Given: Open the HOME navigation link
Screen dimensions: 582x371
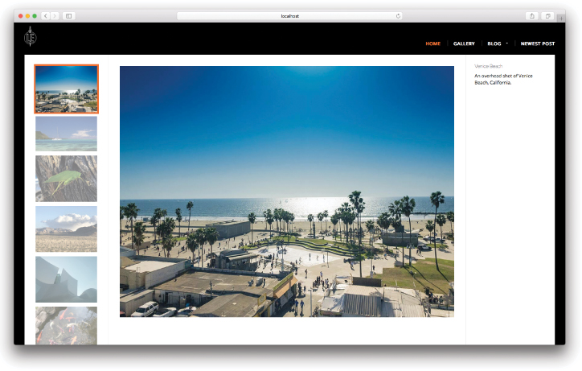Looking at the screenshot, I should [x=432, y=43].
